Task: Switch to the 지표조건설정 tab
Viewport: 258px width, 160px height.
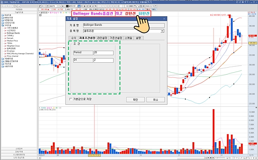Action: 87,38
